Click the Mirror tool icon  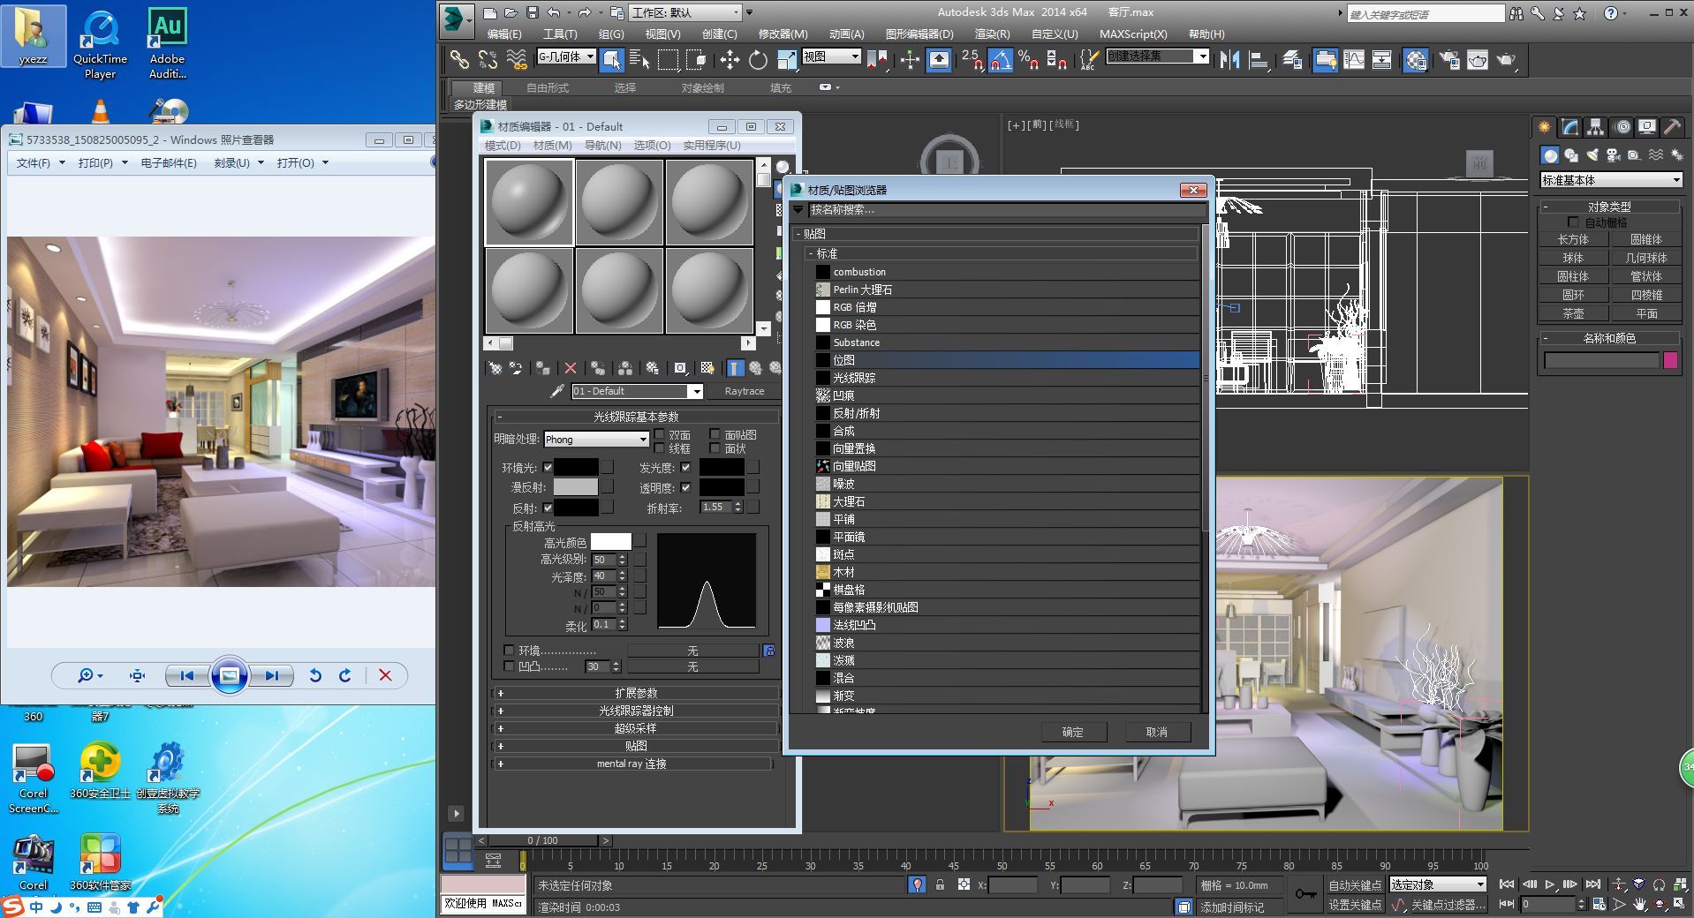[1229, 59]
